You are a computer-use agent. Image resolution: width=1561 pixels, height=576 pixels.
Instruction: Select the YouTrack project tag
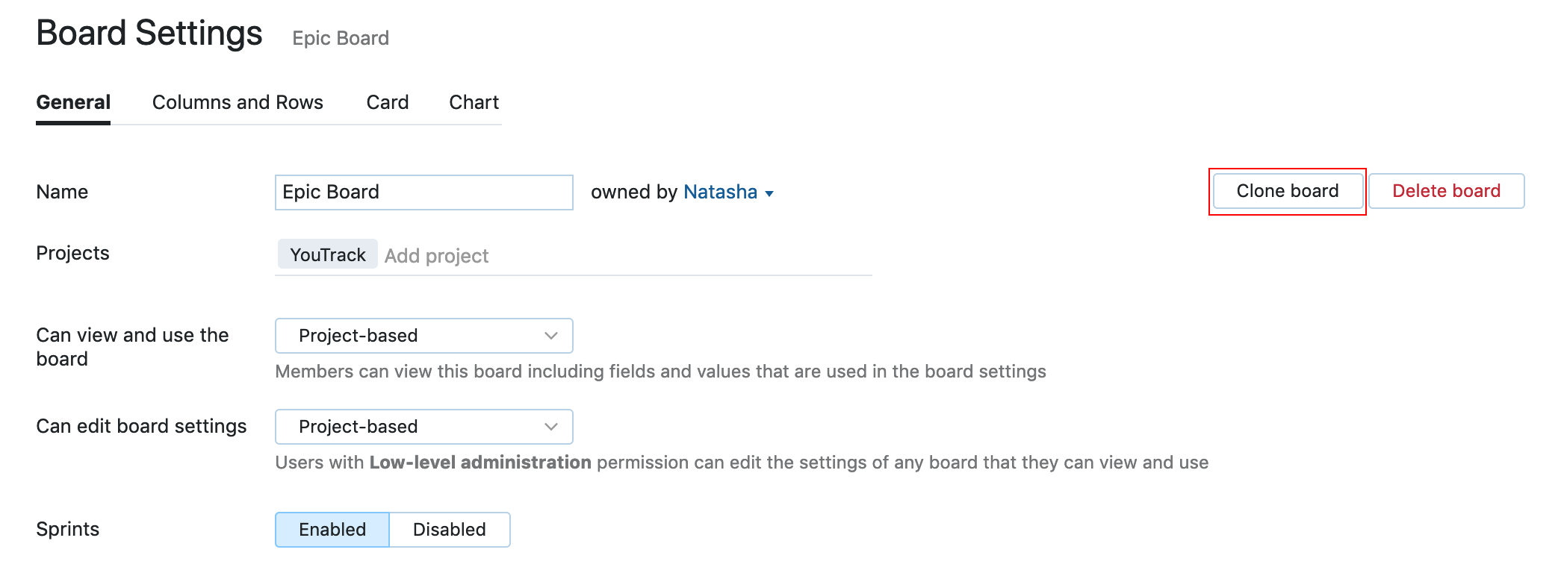click(328, 254)
